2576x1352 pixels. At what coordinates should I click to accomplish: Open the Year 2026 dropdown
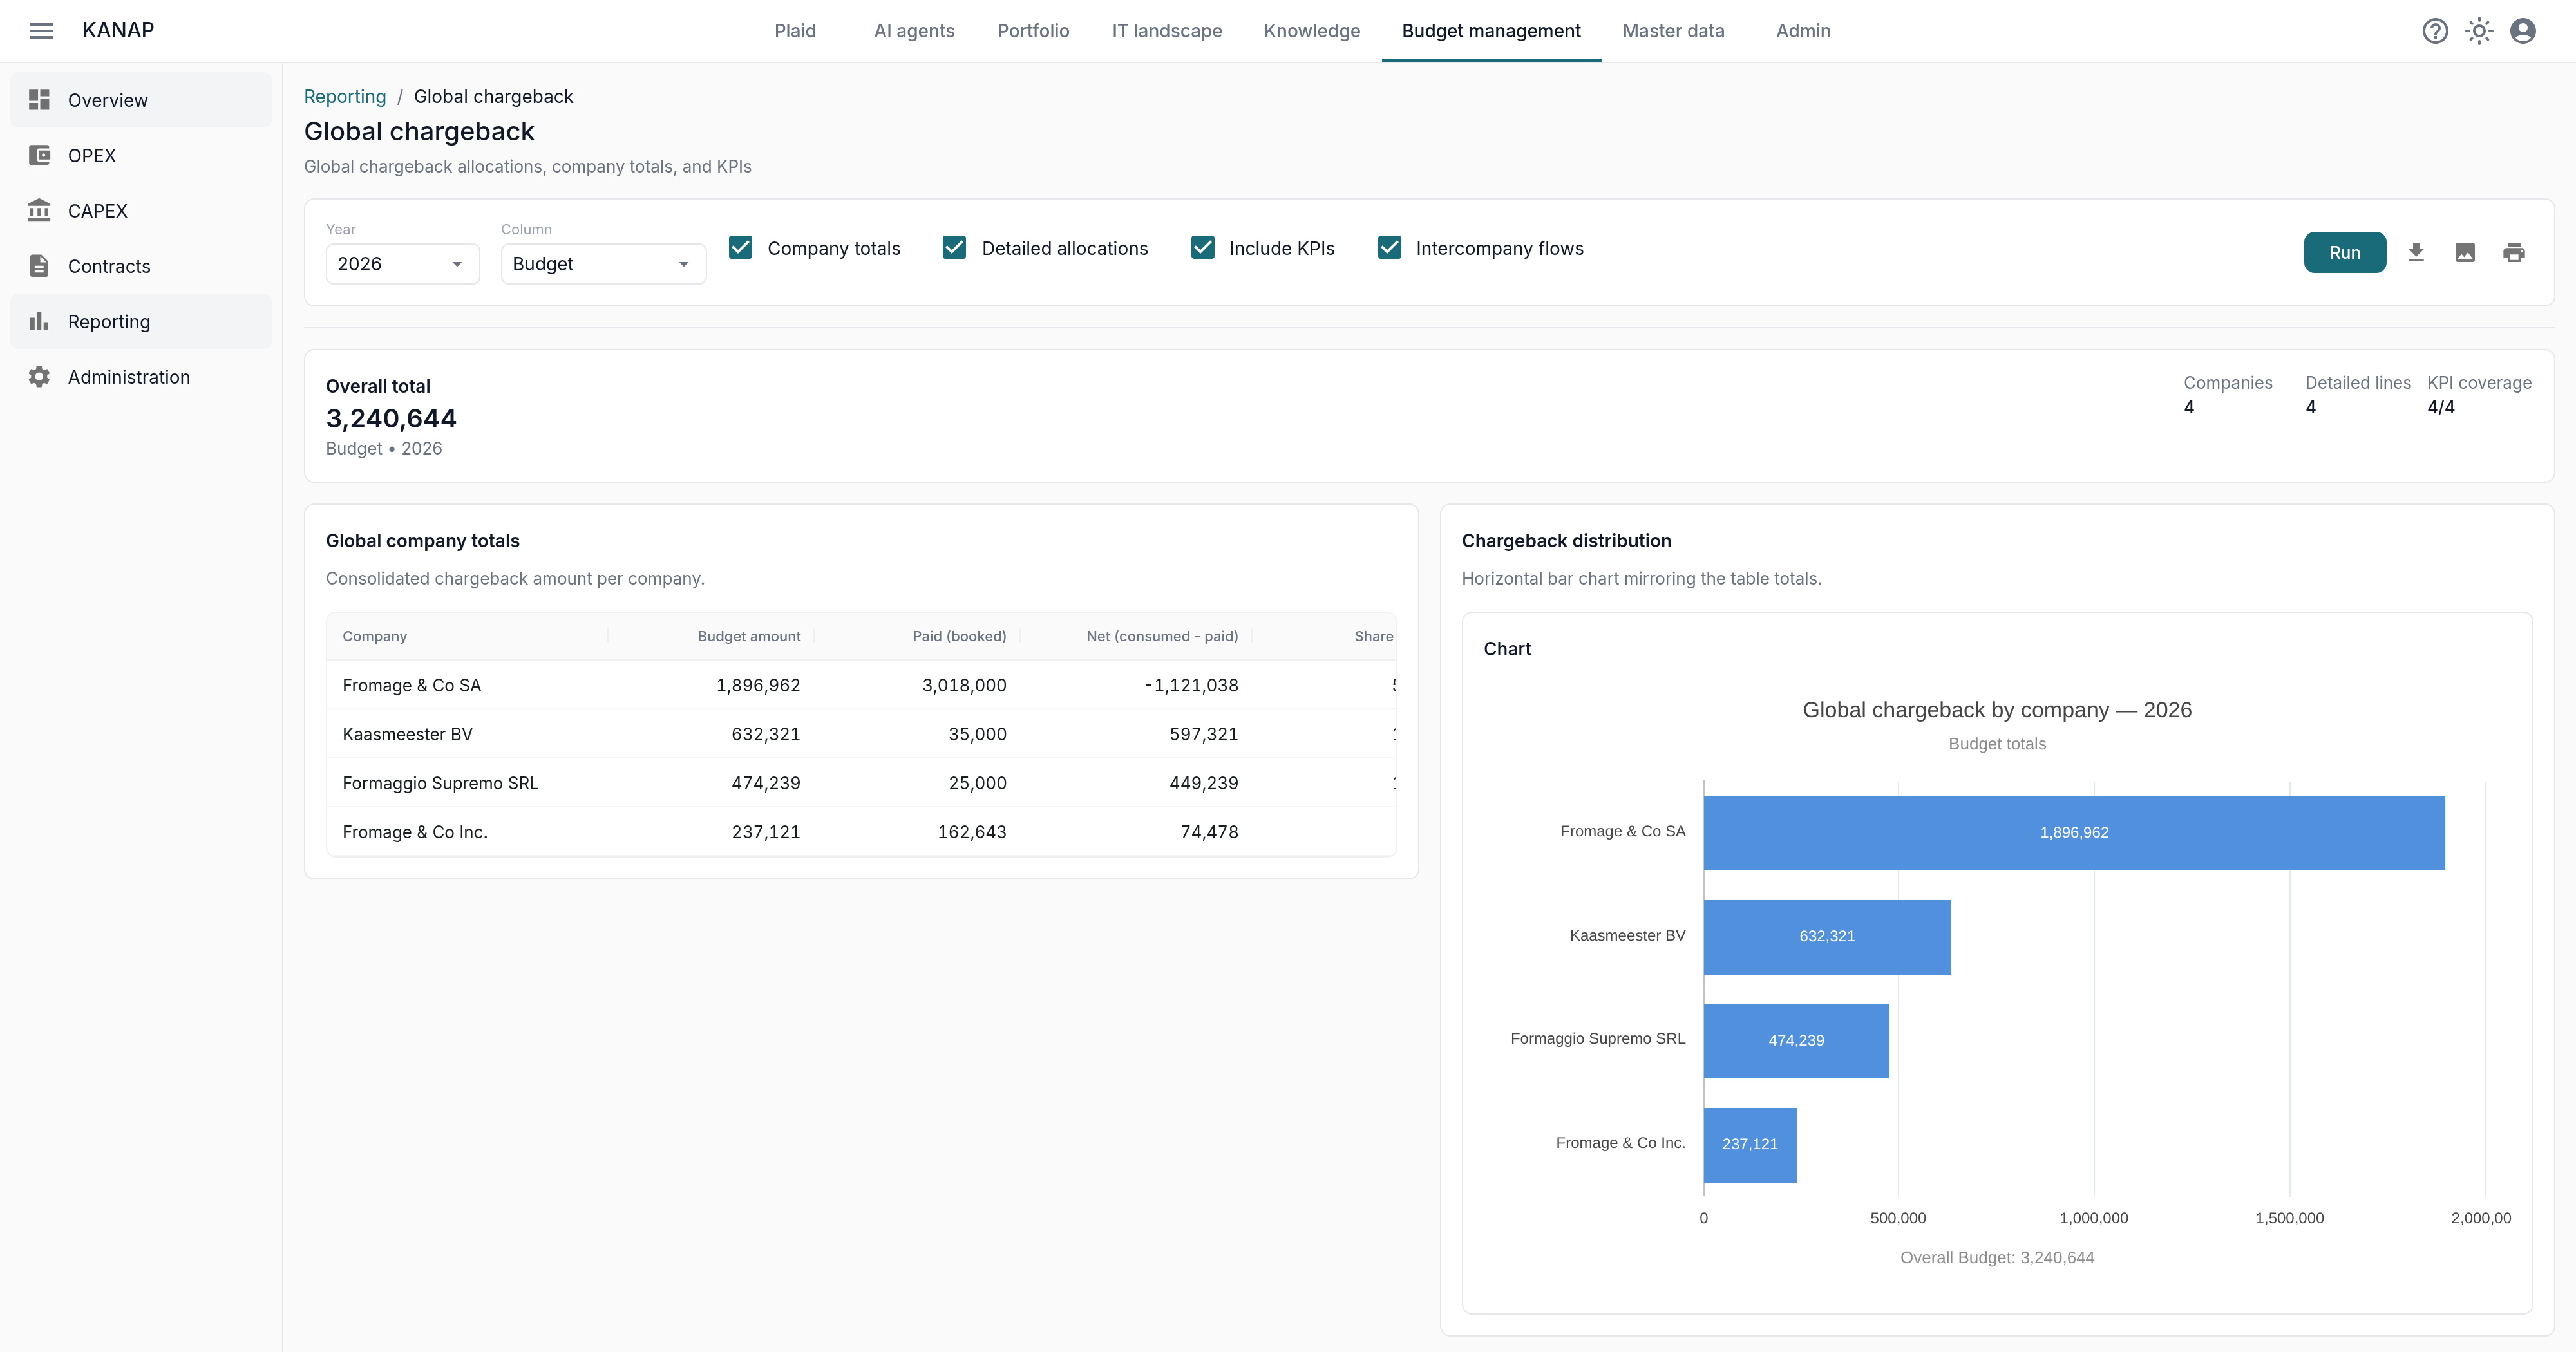[x=402, y=264]
